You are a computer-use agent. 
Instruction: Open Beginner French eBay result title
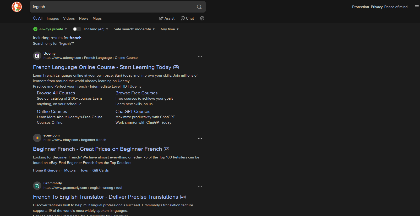point(97,149)
